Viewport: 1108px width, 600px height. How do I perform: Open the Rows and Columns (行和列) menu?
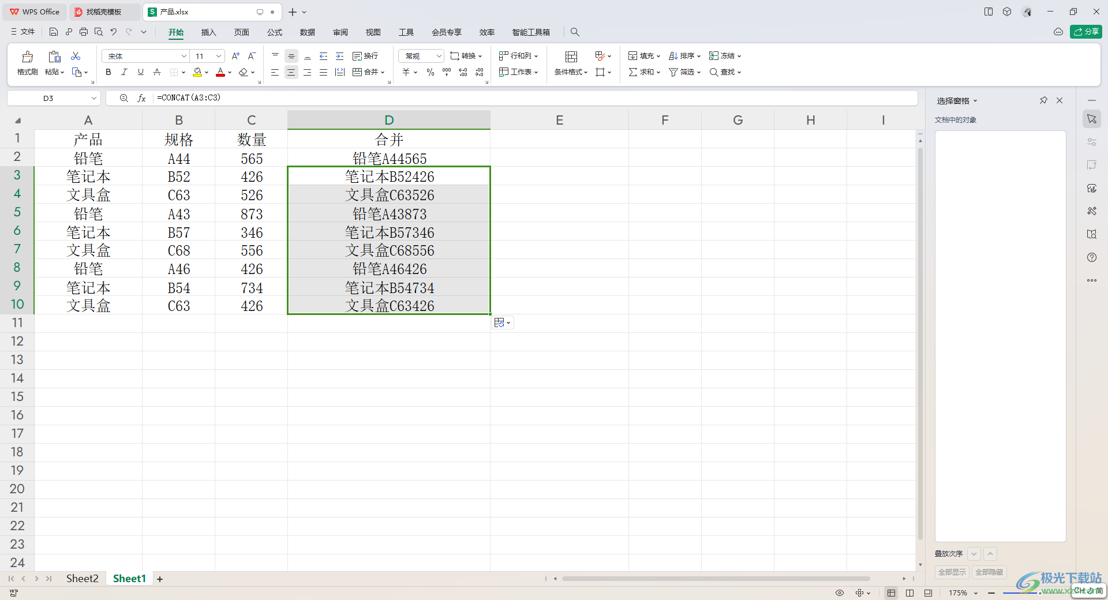[518, 56]
